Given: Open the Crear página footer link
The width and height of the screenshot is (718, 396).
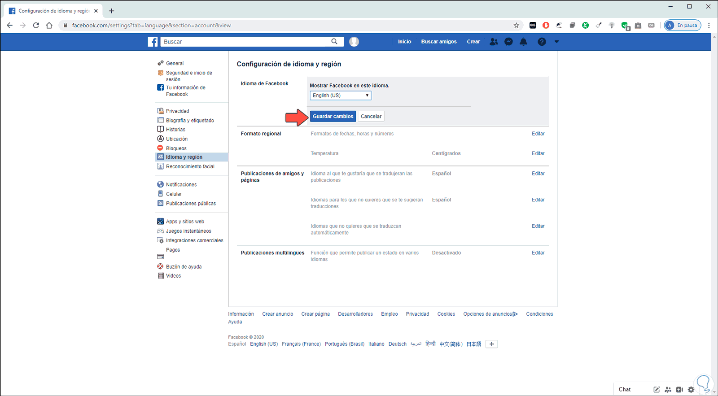Looking at the screenshot, I should 315,314.
